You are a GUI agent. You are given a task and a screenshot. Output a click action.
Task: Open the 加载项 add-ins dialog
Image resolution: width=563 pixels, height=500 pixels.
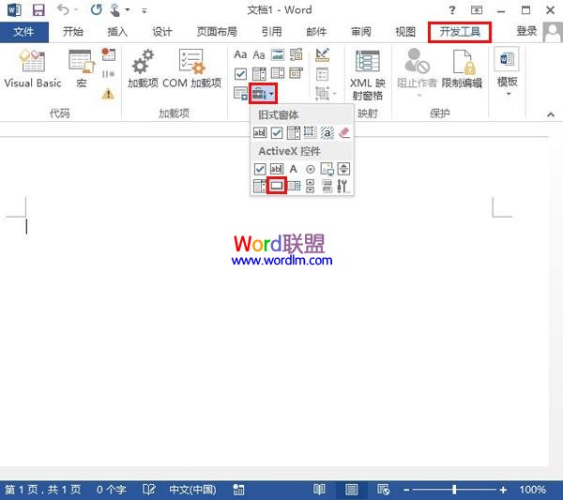143,68
